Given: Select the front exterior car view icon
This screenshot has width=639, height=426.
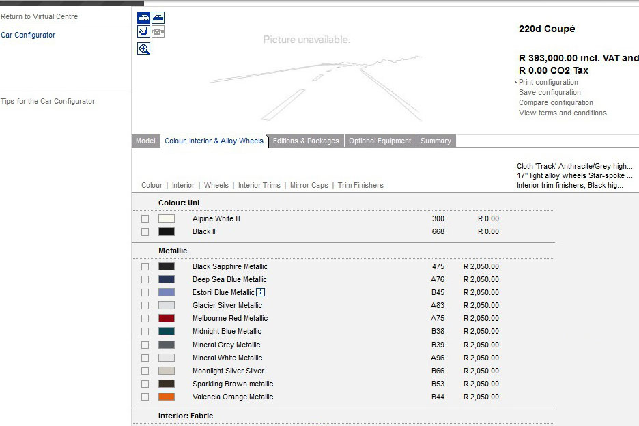Looking at the screenshot, I should (x=143, y=18).
